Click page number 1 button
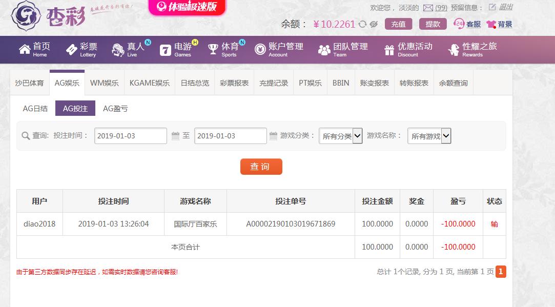Image resolution: width=555 pixels, height=307 pixels. pyautogui.click(x=501, y=272)
